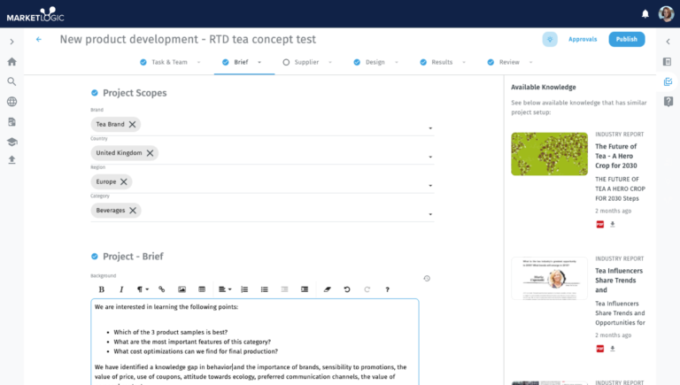
Task: Open the user profile avatar
Action: tap(666, 14)
